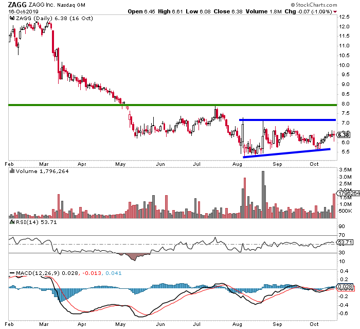Click the lower rising blue trendline
The image size is (360, 329).
tap(286, 153)
